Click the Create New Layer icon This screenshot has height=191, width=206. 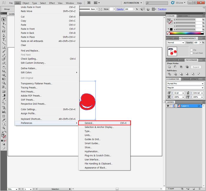pos(193,189)
